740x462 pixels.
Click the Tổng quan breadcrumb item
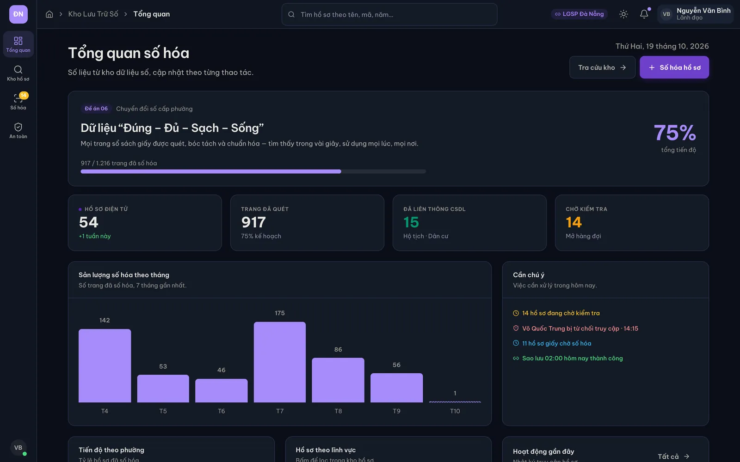pos(152,14)
